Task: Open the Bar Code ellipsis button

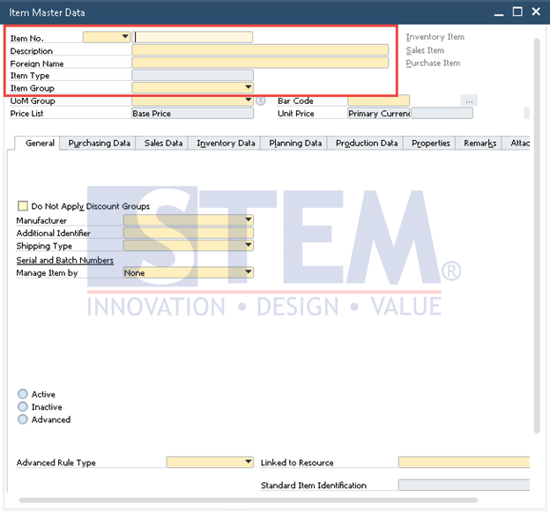Action: coord(469,100)
